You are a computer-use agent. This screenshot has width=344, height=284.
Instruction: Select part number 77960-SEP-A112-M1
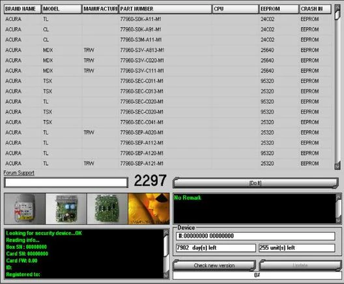[x=142, y=143]
